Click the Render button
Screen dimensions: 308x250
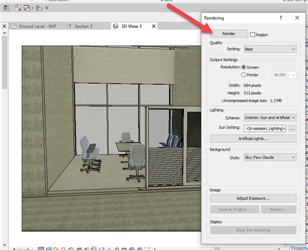coord(229,34)
